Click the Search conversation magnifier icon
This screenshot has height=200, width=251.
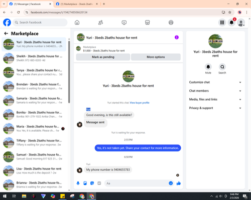coord(222,67)
